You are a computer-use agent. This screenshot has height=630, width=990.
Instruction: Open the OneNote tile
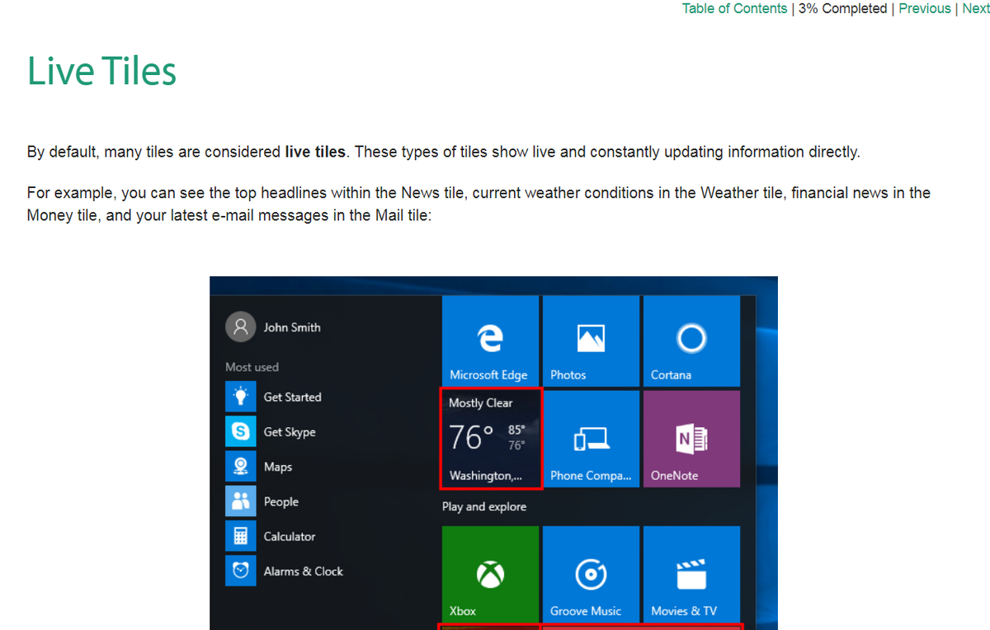click(691, 438)
